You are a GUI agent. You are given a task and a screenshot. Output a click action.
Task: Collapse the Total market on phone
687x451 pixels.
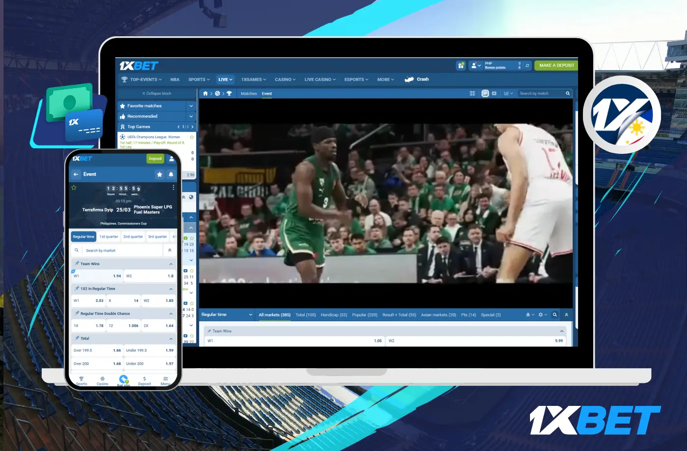coord(171,339)
